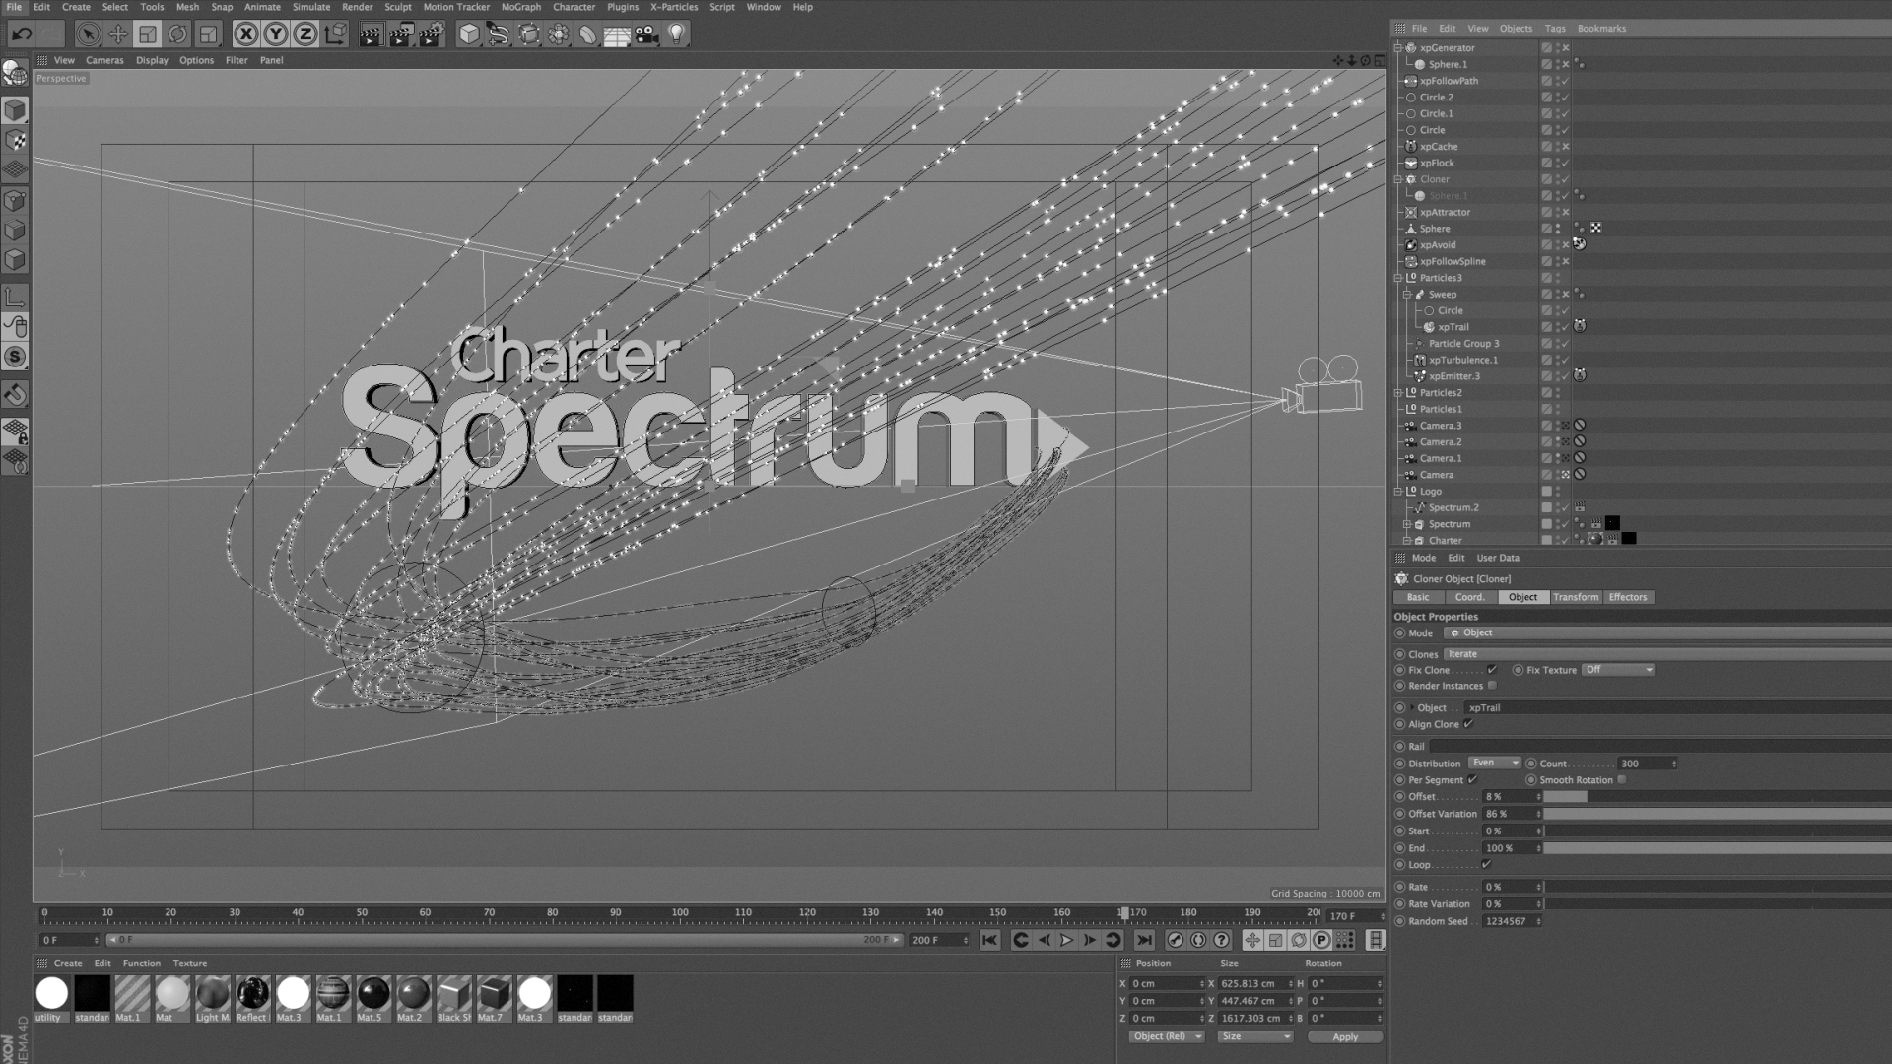This screenshot has width=1892, height=1064.
Task: Render active view clapperboard icon
Action: click(371, 34)
